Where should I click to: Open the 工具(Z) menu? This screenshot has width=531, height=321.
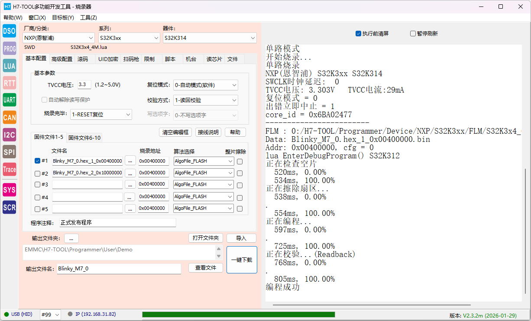pyautogui.click(x=88, y=18)
